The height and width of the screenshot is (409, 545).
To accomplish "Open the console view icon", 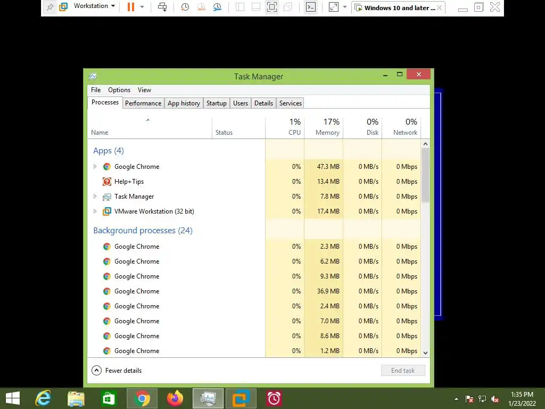I will click(311, 7).
